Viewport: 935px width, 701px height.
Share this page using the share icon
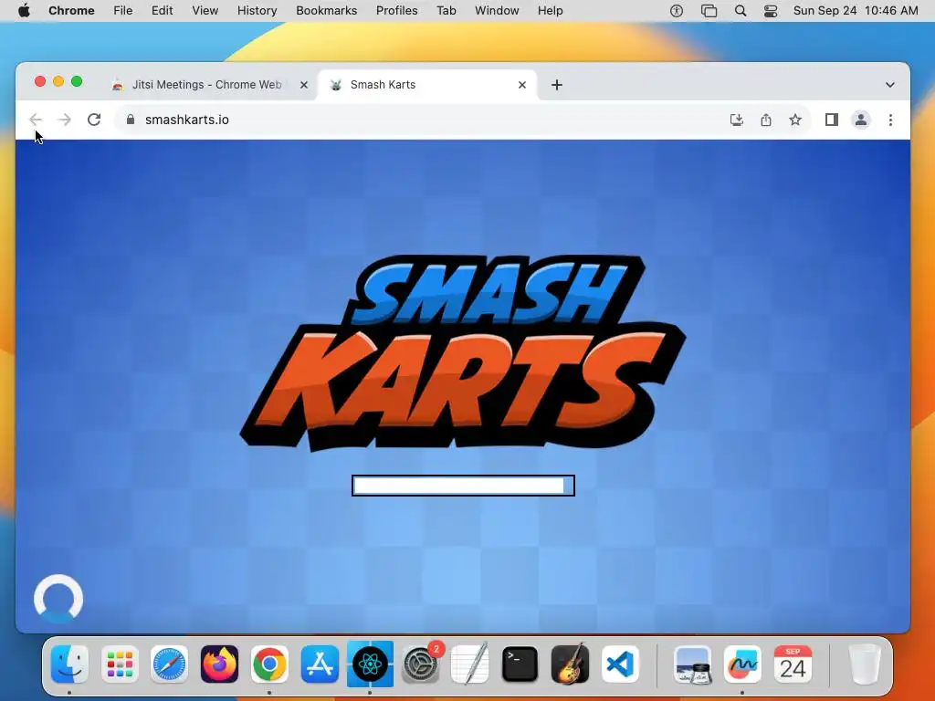(x=766, y=120)
